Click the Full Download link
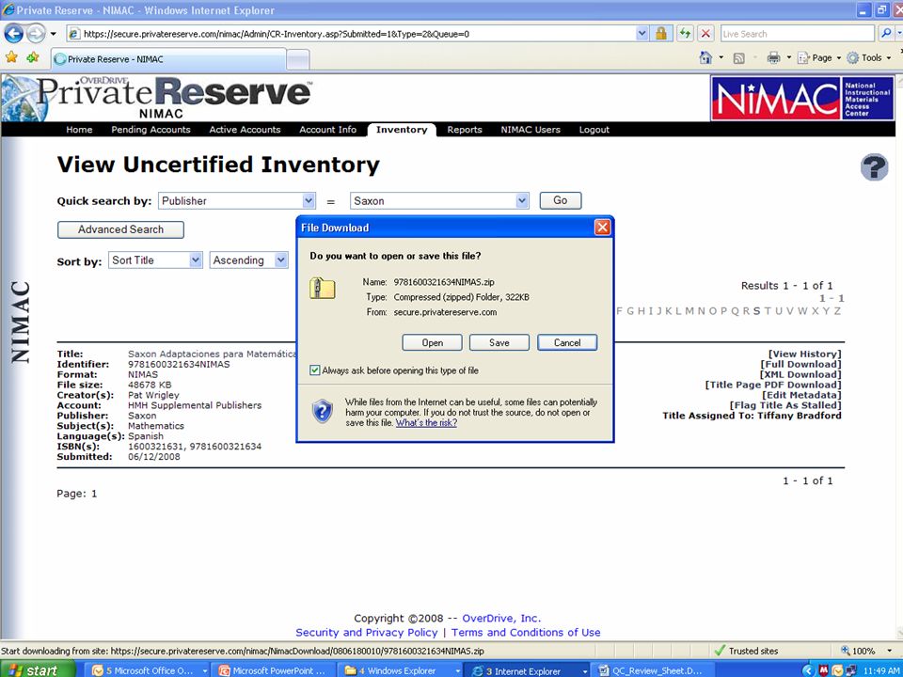903x677 pixels. 800,365
